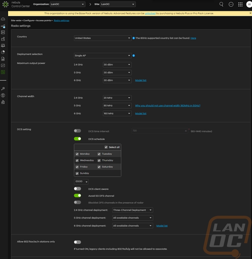Change 5 GHz maximum output power dropdown
Image resolution: width=252 pixels, height=259 pixels.
pos(117,73)
